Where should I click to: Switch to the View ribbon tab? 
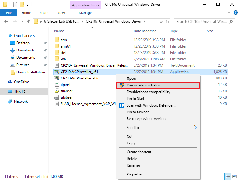(61, 13)
